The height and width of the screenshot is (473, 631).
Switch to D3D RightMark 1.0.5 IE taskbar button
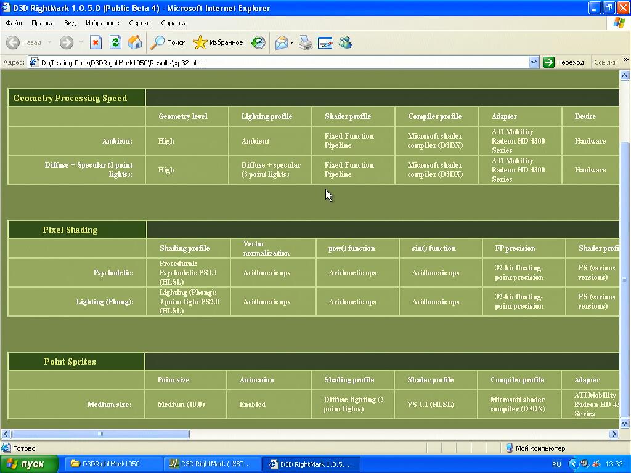tap(311, 464)
